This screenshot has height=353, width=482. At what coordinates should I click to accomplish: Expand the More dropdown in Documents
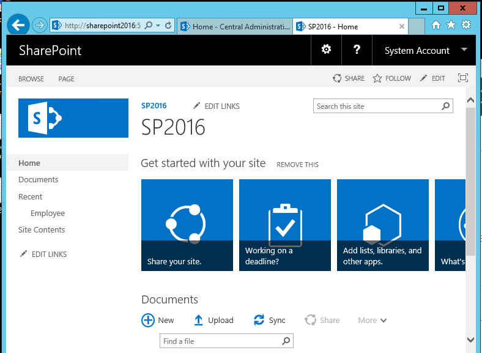(373, 320)
